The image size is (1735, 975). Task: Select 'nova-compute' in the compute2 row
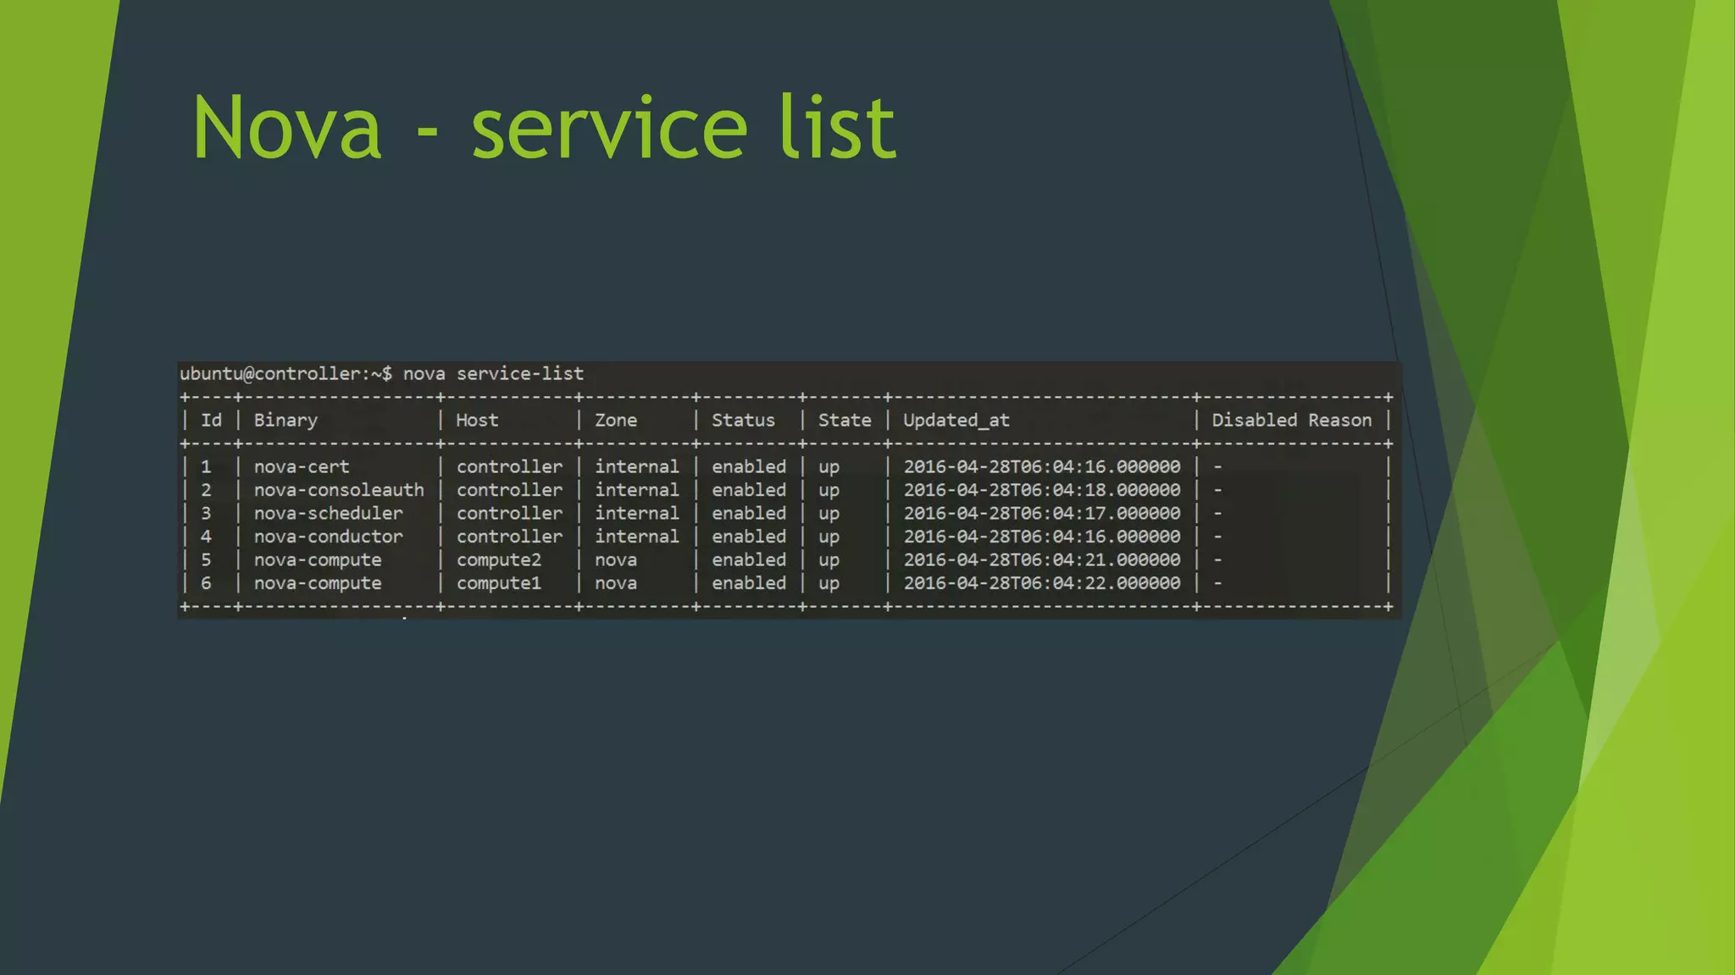tap(318, 560)
